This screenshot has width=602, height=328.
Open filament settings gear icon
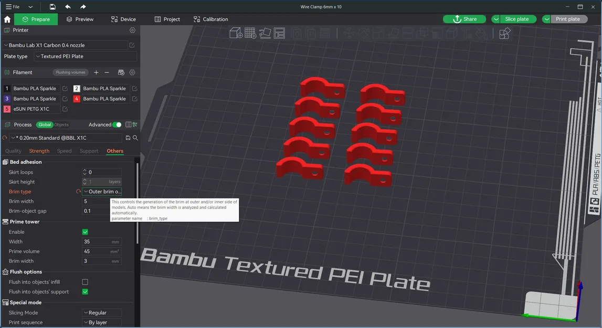click(132, 72)
